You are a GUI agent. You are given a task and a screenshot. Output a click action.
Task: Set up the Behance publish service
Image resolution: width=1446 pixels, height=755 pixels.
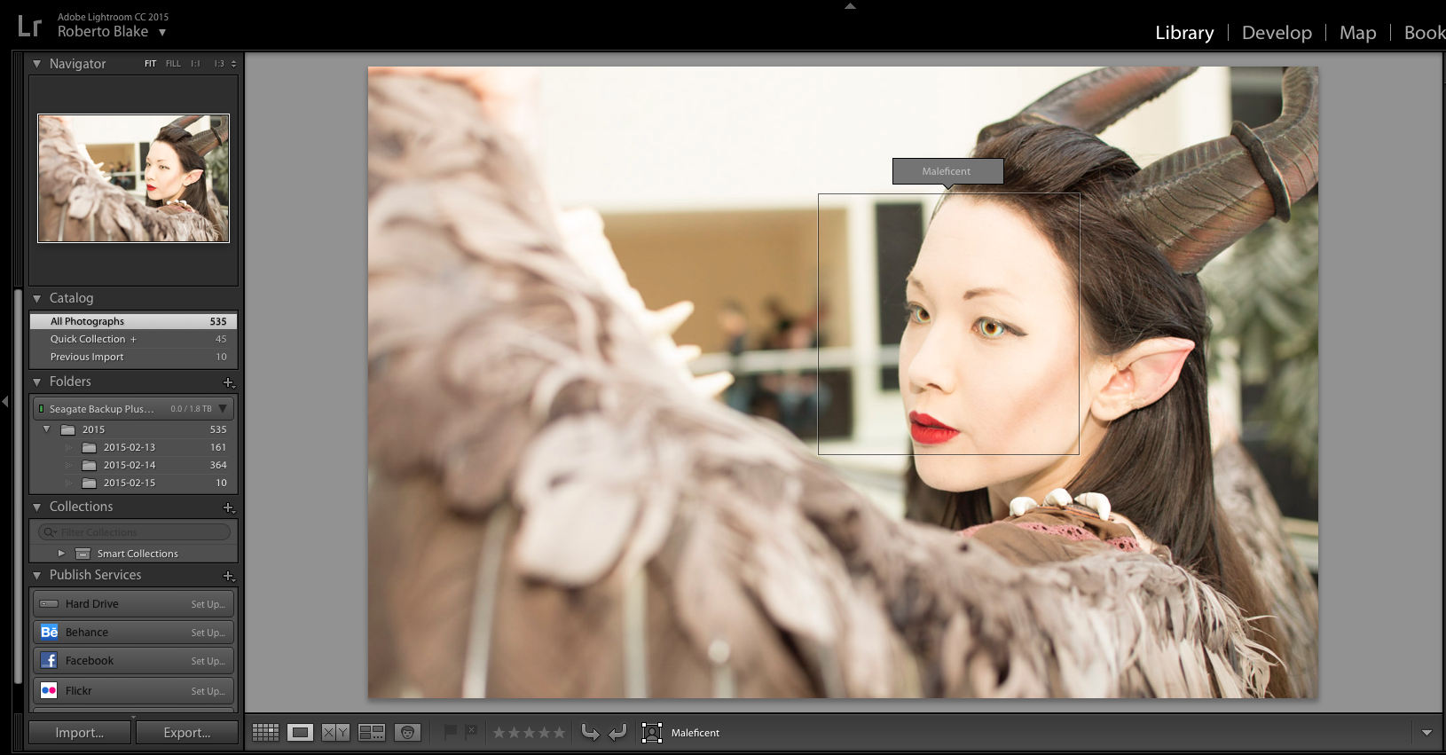pos(208,633)
